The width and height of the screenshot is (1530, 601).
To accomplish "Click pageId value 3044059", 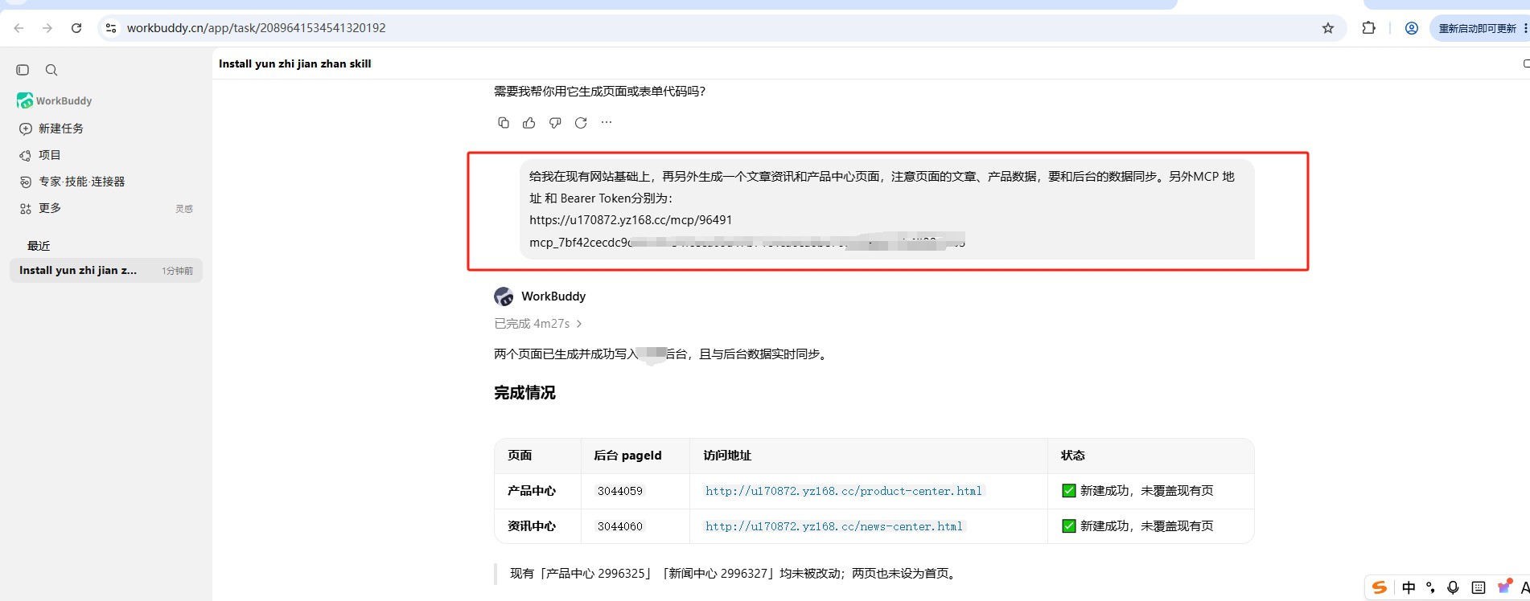I will coord(620,491).
